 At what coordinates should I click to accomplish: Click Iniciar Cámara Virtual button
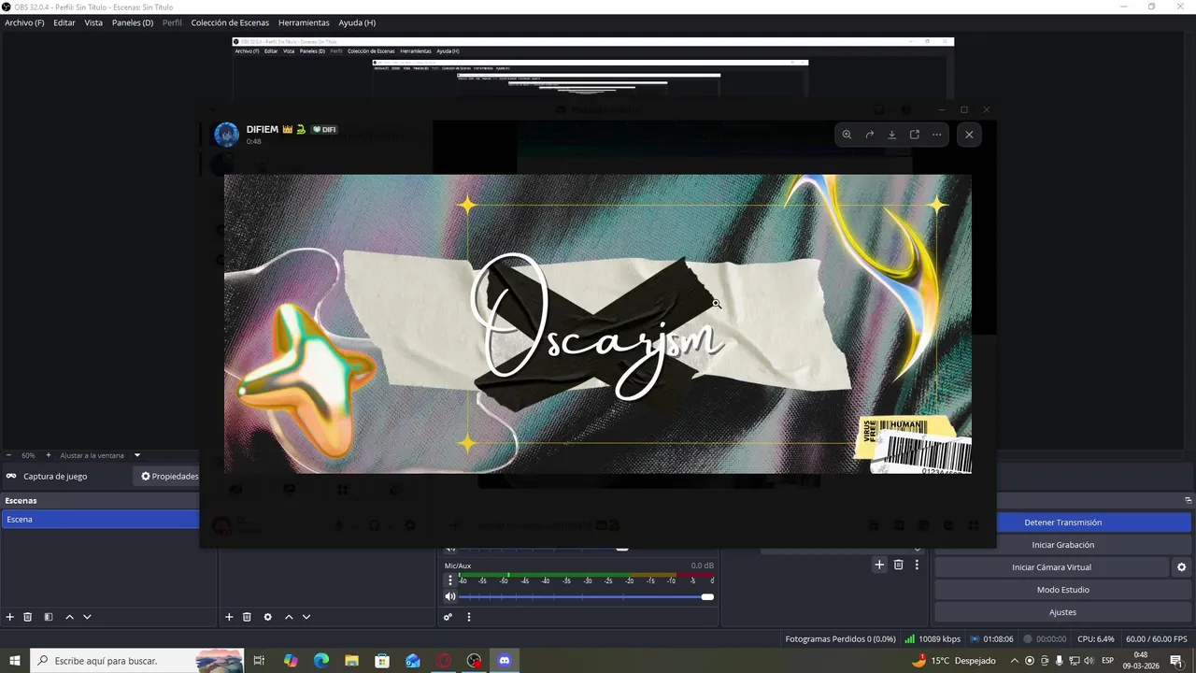[1051, 567]
